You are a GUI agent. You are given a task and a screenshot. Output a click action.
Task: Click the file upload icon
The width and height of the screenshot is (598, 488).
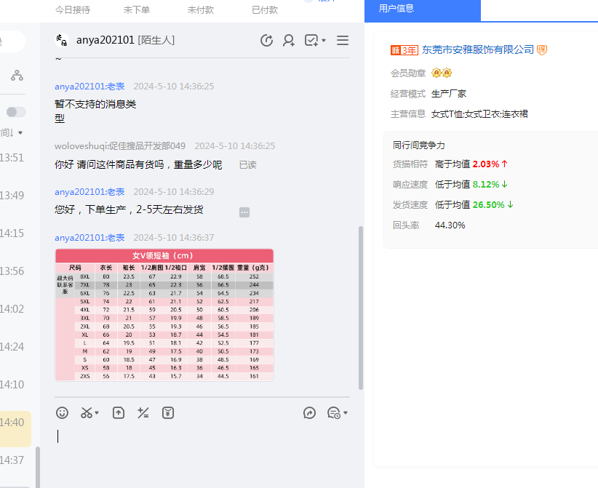click(119, 412)
